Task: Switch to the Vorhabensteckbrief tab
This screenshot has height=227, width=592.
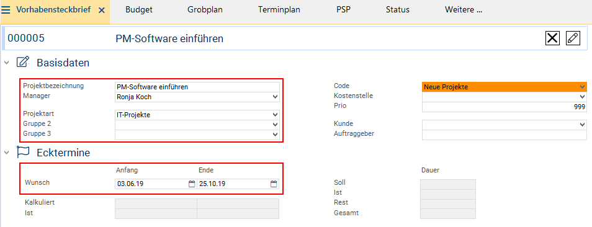Action: tap(53, 10)
